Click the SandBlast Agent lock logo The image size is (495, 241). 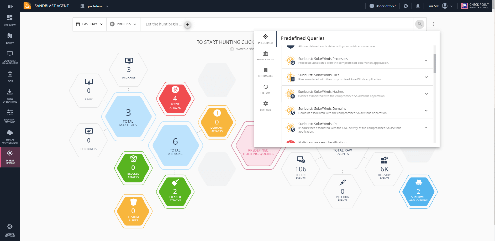coord(27,6)
